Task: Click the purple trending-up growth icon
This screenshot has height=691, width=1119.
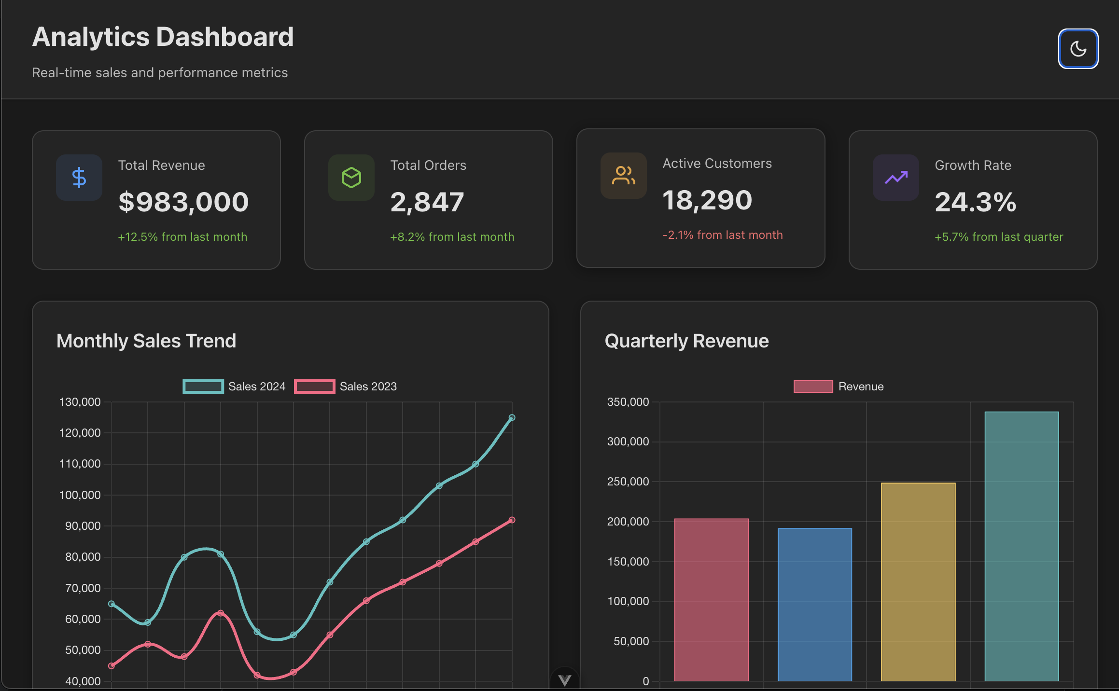Action: point(895,178)
